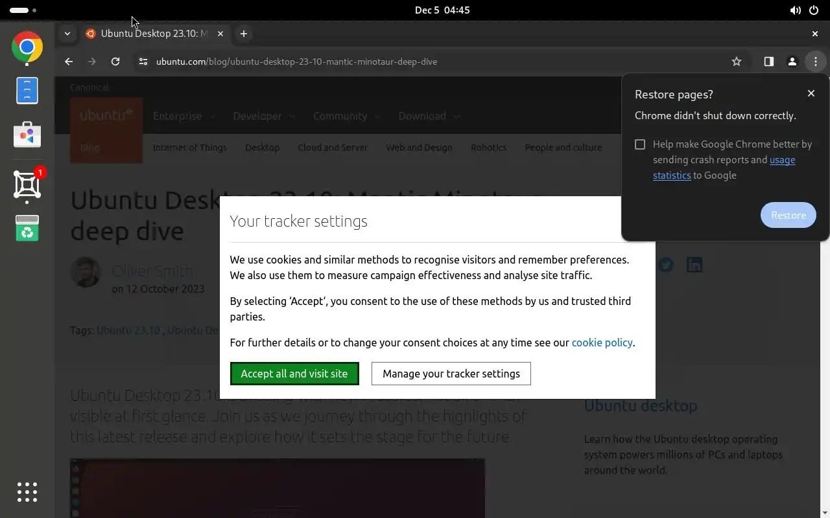Click the Canonical label at page top
Image resolution: width=830 pixels, height=518 pixels.
(x=89, y=87)
